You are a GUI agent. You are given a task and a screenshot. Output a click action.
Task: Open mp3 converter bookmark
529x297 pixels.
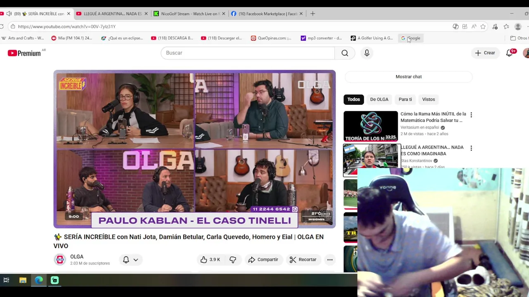321,38
